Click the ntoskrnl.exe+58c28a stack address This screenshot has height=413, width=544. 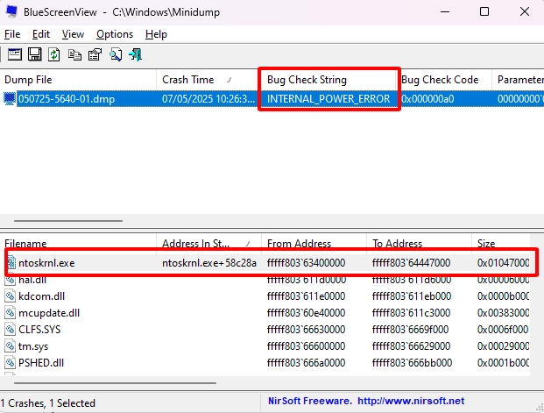[209, 263]
